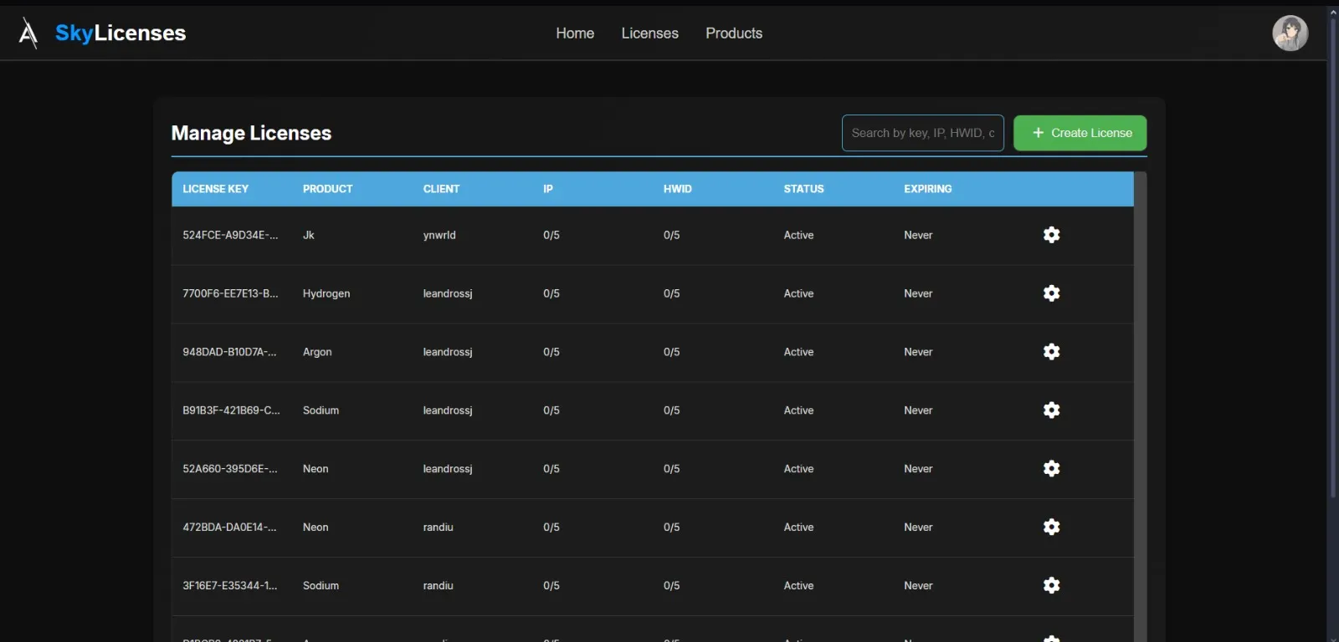
Task: Click gear icon for randiu Neon license
Action: tap(1051, 527)
